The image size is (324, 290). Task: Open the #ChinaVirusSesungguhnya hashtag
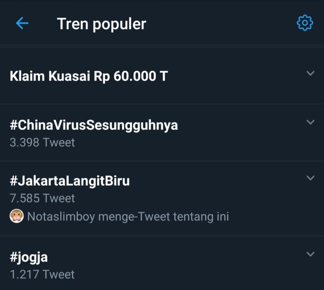tap(93, 125)
